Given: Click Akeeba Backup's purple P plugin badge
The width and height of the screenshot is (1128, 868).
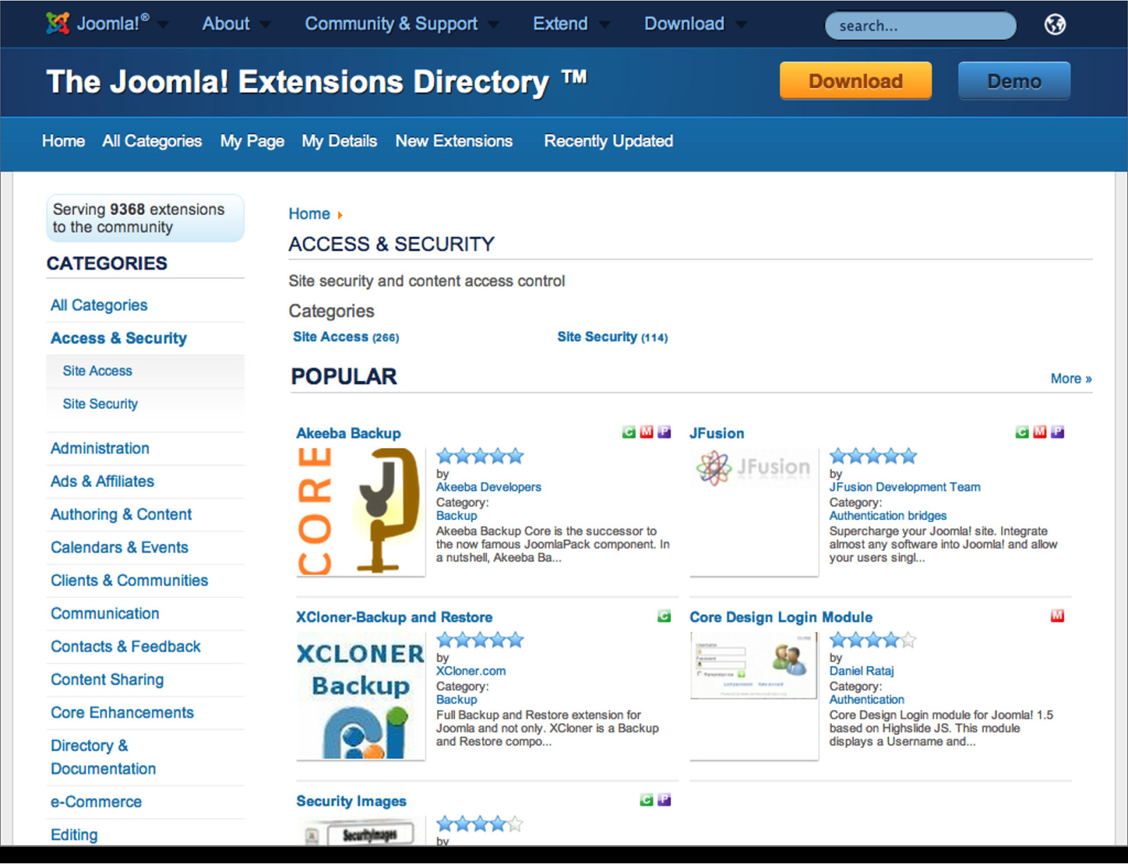Looking at the screenshot, I should coord(664,432).
